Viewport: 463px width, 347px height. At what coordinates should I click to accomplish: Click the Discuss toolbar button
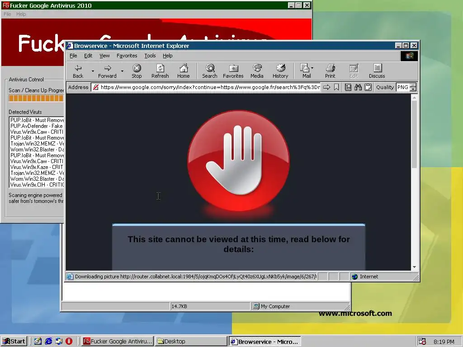377,71
